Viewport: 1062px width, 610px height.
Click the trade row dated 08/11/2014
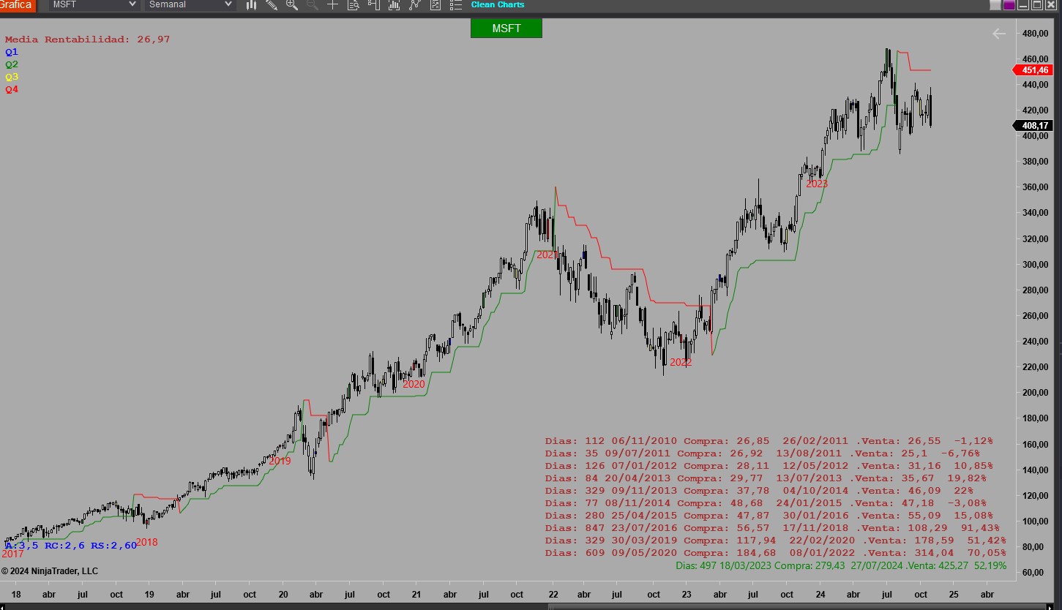click(766, 503)
